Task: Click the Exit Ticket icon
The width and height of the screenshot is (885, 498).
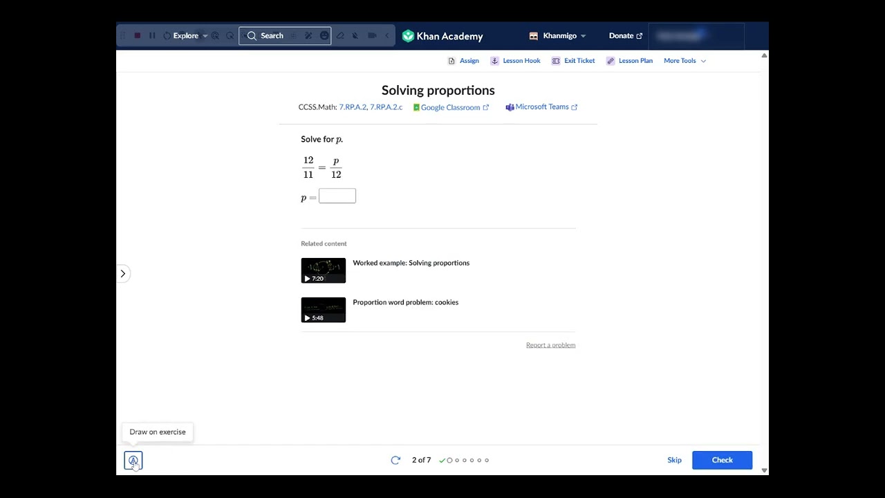Action: [555, 61]
